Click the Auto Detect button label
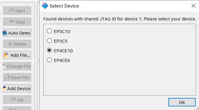The height and width of the screenshot is (110, 199). click(19, 33)
